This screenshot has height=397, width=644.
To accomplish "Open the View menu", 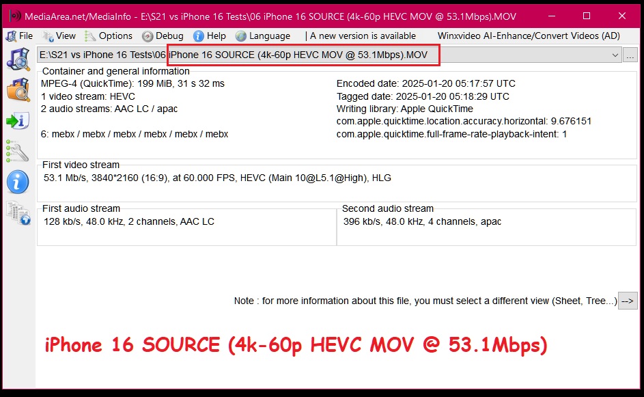I will click(x=59, y=36).
